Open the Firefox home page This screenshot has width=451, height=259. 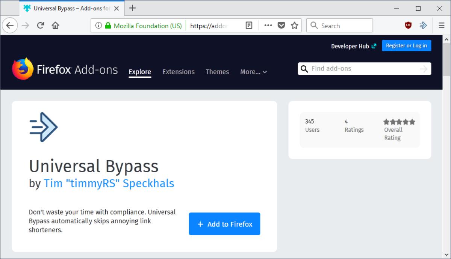tap(55, 25)
